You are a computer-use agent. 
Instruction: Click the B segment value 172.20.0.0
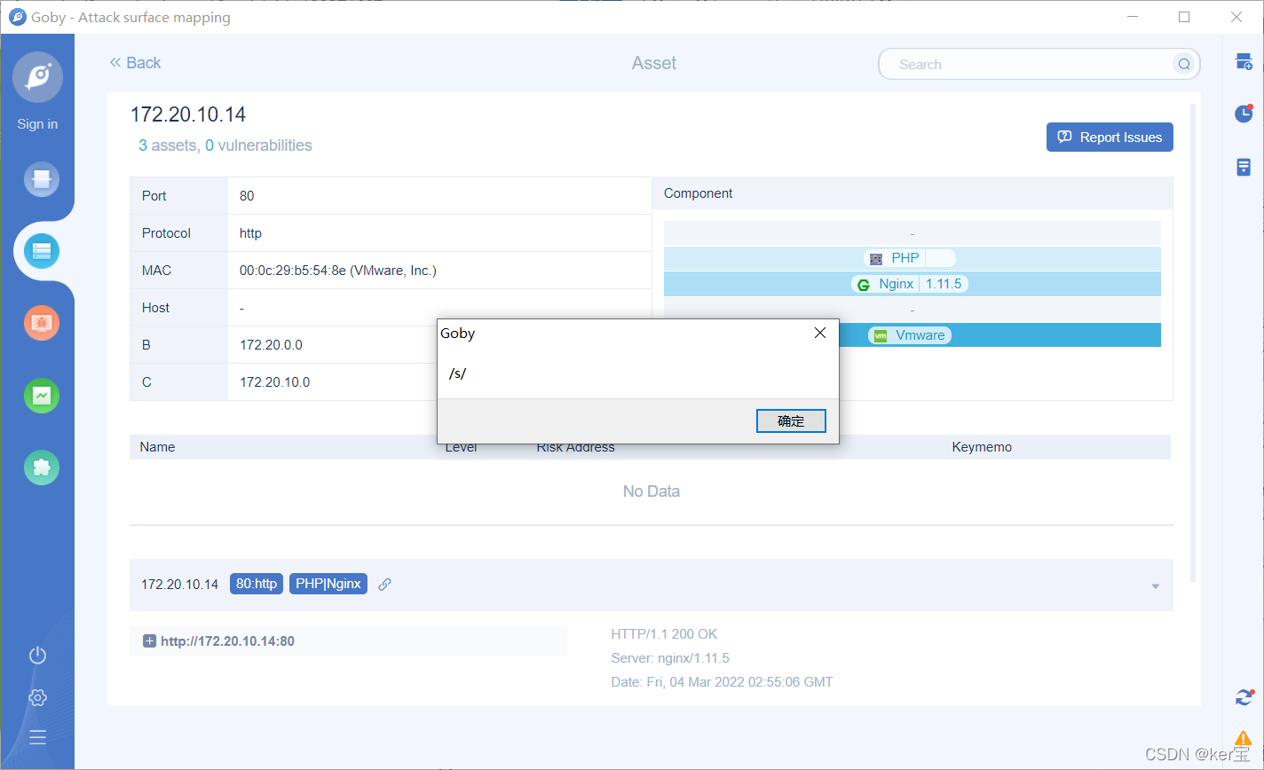271,345
